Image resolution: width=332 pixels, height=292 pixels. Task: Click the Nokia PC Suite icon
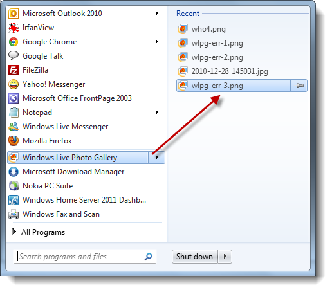coord(14,186)
